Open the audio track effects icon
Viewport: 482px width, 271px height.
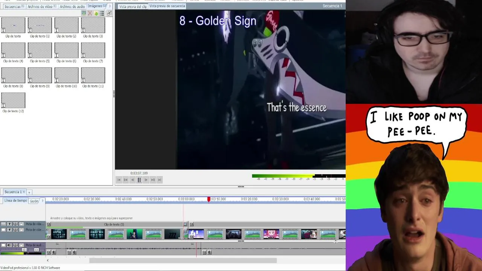coord(15,245)
